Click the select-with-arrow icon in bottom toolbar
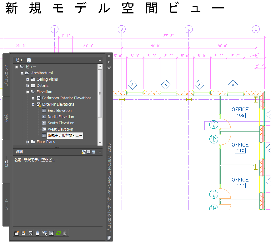The width and height of the screenshot is (271, 244). pyautogui.click(x=44, y=233)
